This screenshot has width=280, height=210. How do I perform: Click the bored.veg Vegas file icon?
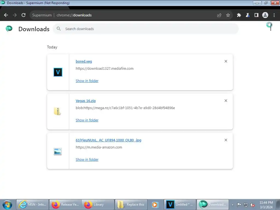point(58,72)
